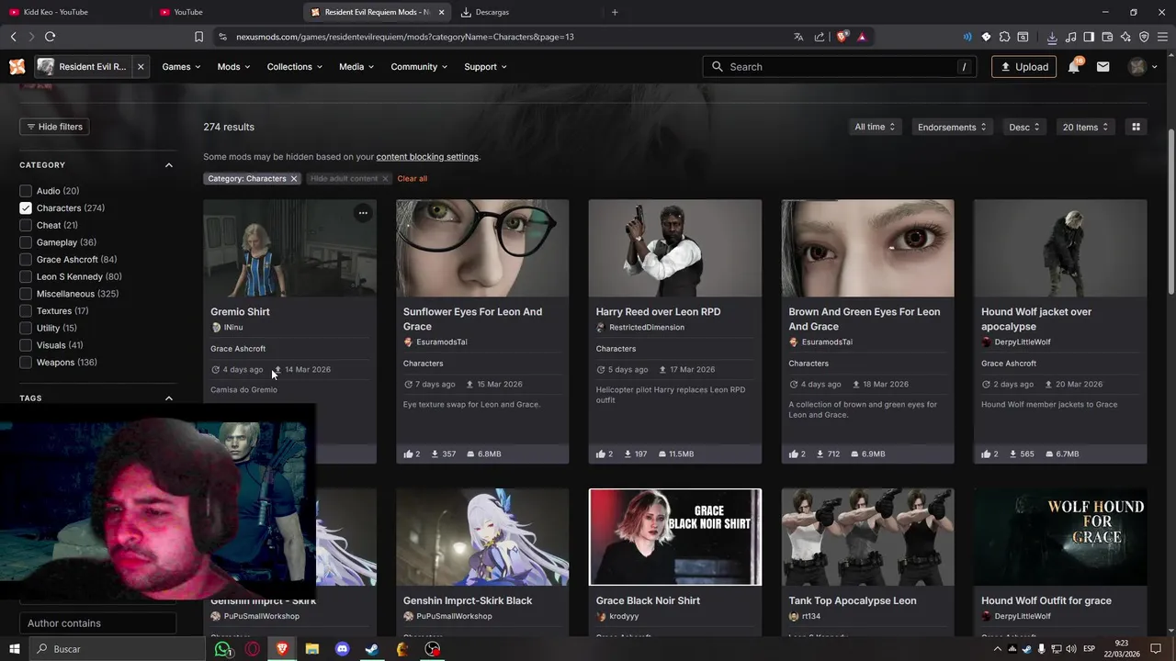1176x661 pixels.
Task: Tick the Audio category checkbox
Action: [x=26, y=191]
